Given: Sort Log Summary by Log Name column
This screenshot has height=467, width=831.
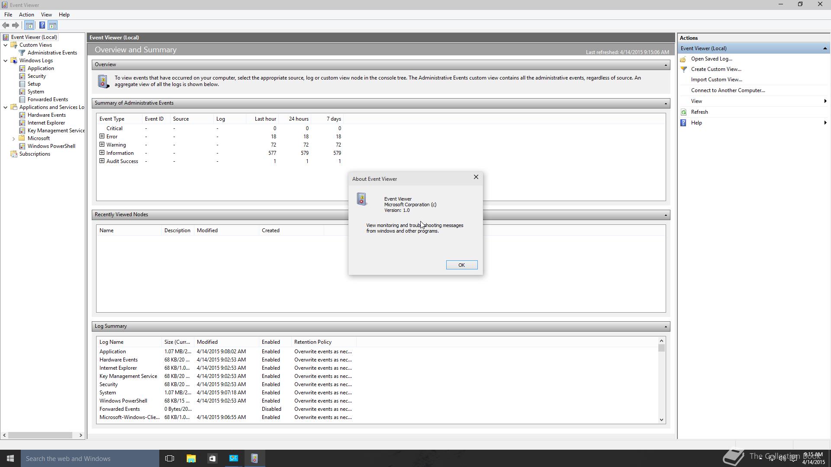Looking at the screenshot, I should click(x=129, y=342).
